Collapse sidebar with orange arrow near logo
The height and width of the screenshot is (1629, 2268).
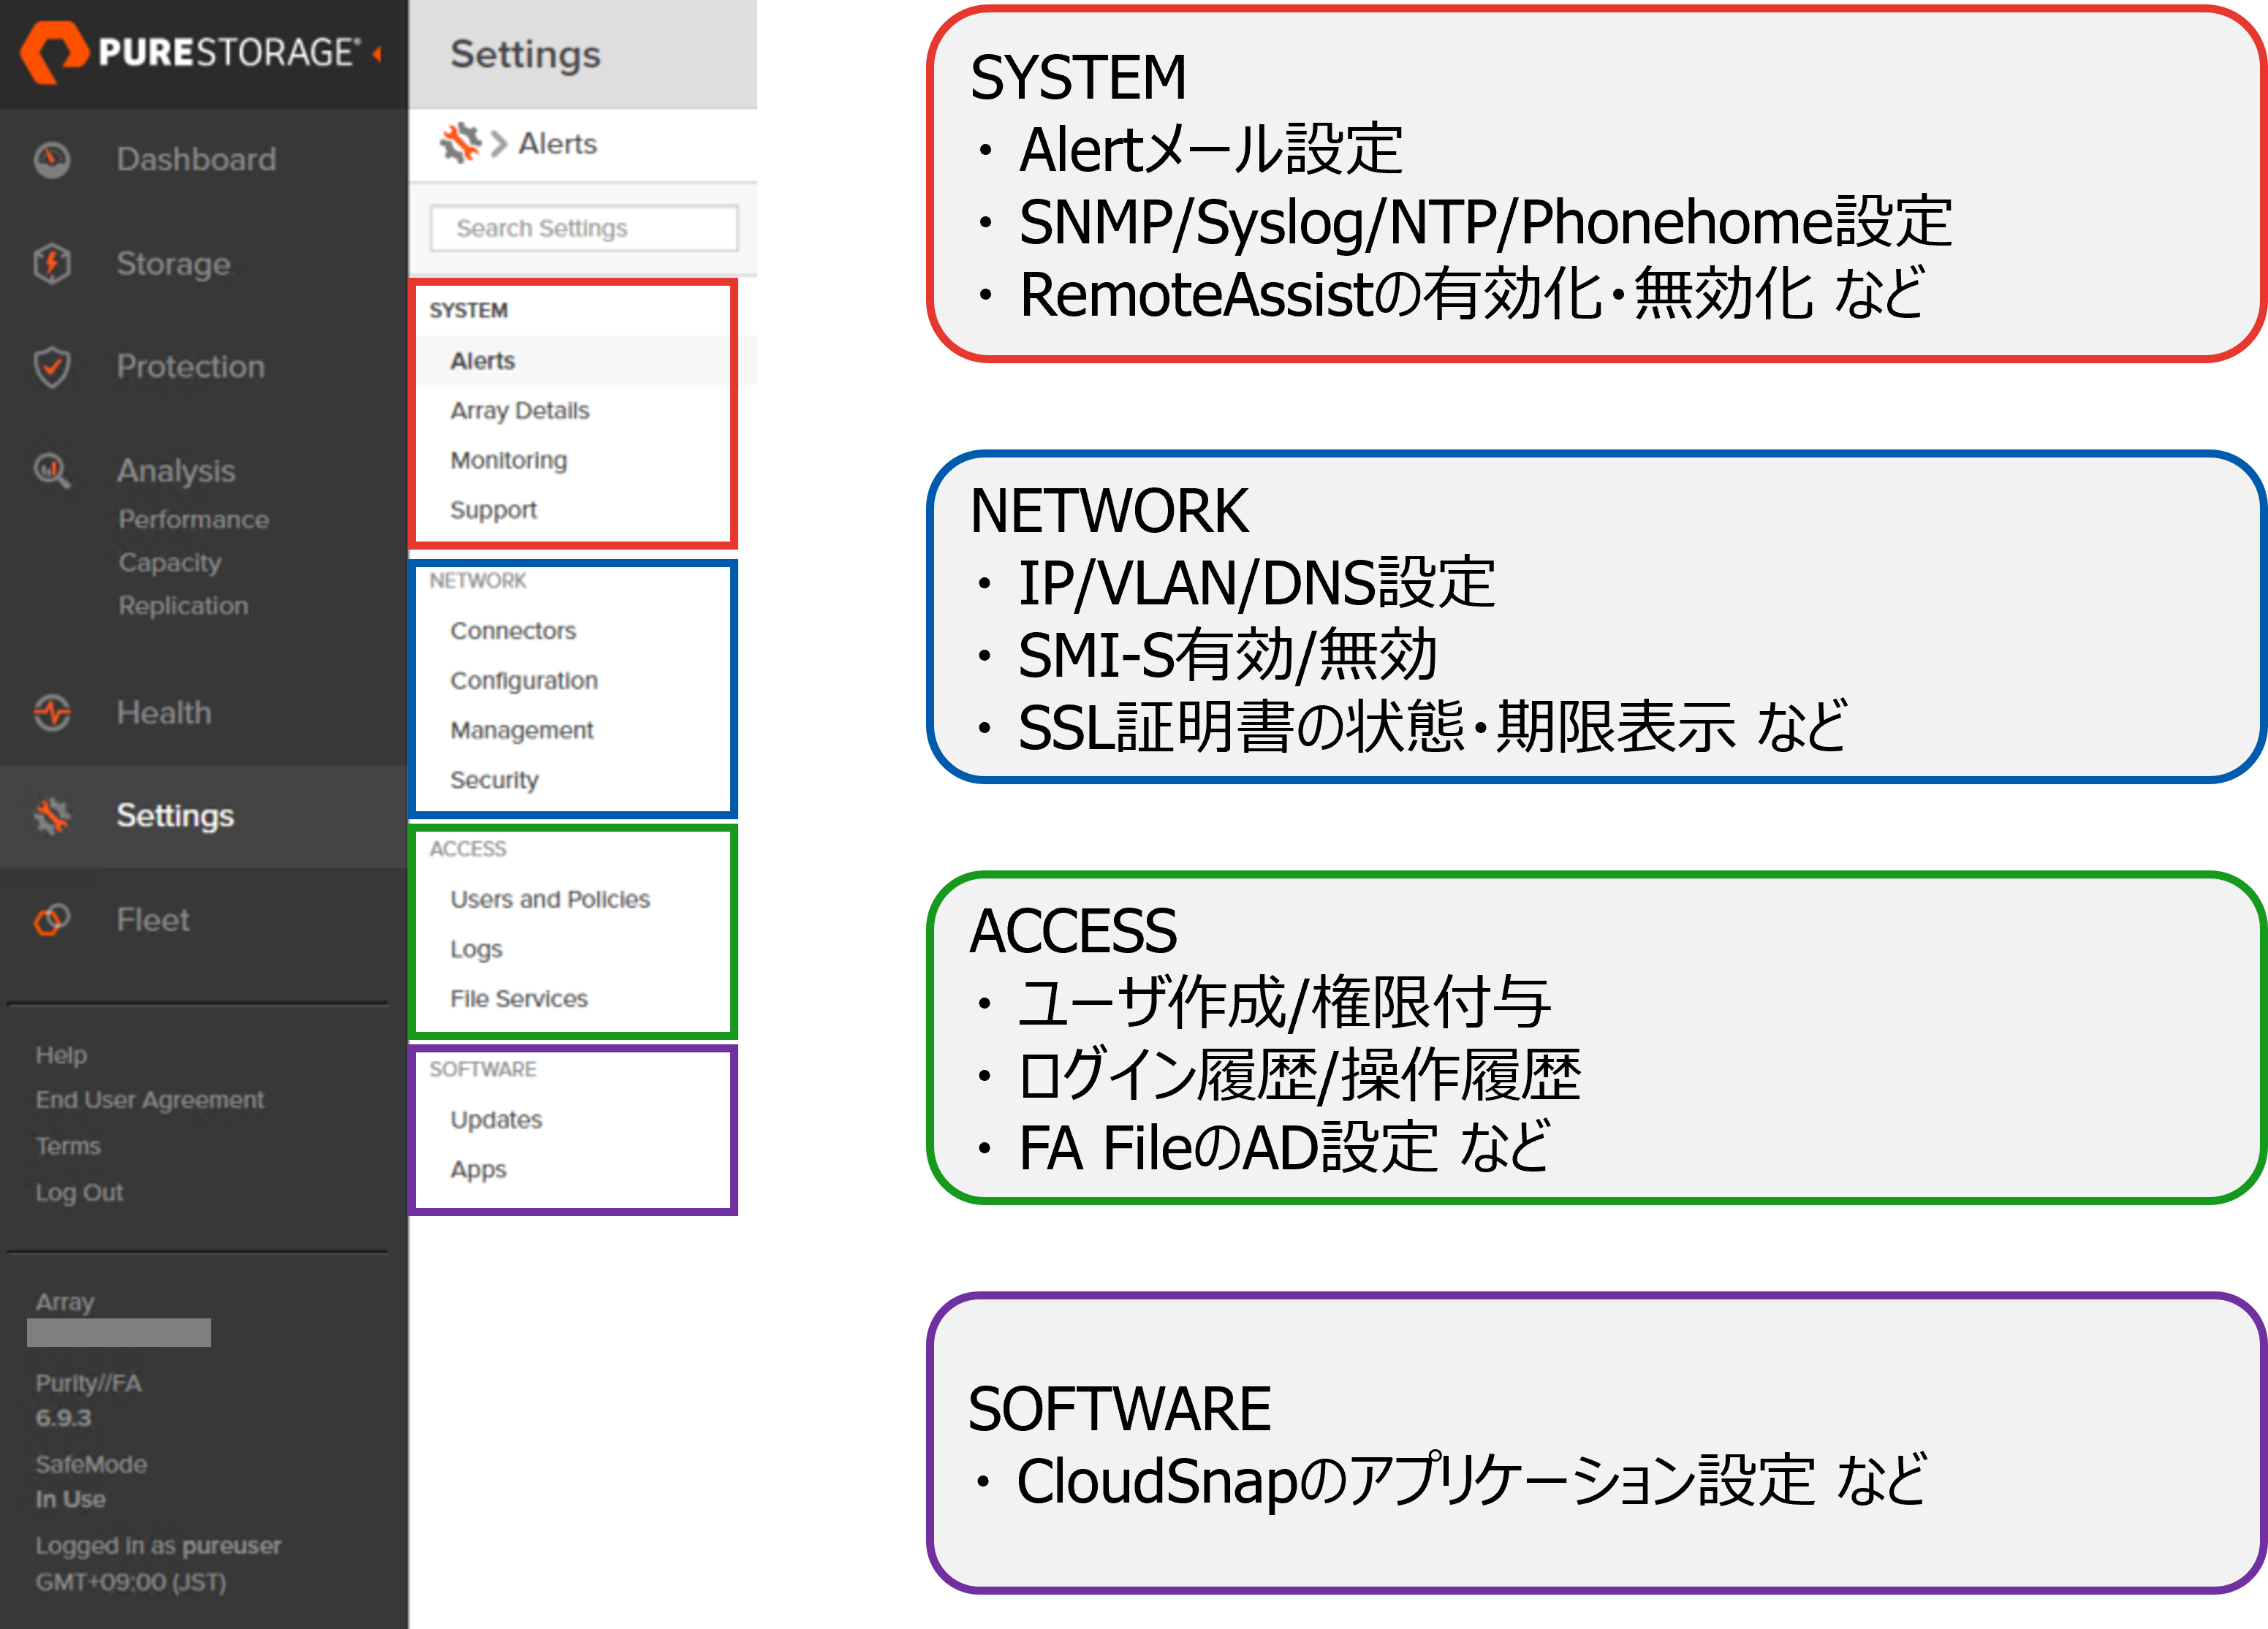pos(377,53)
